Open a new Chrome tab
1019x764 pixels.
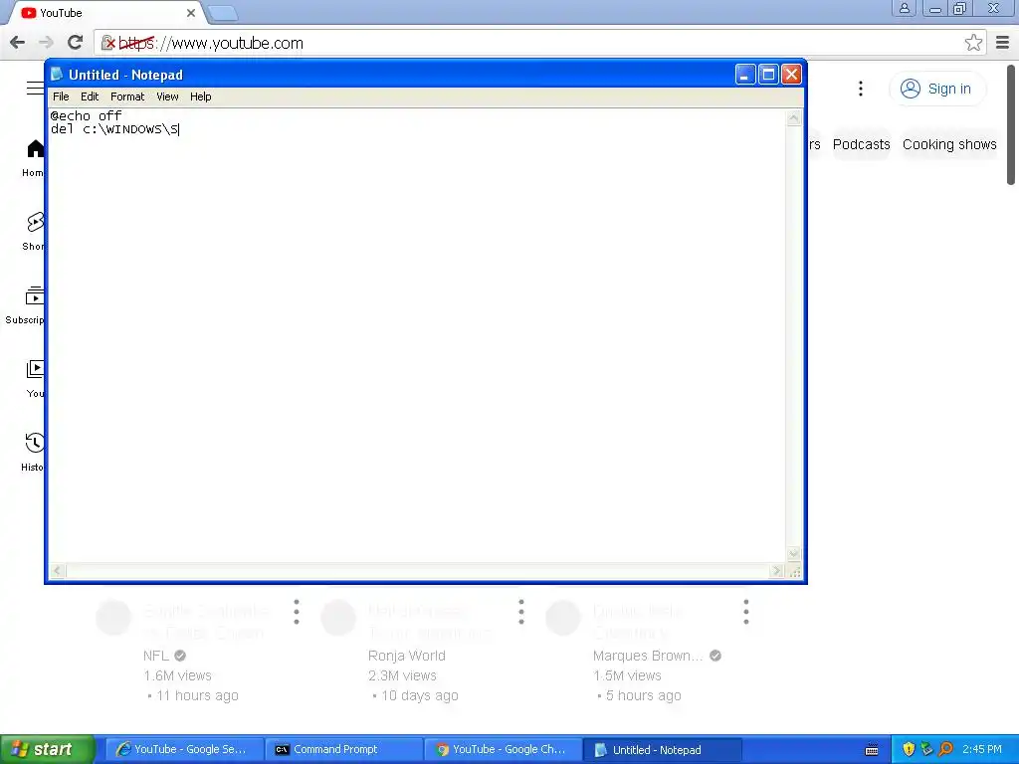pyautogui.click(x=222, y=12)
